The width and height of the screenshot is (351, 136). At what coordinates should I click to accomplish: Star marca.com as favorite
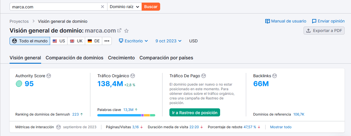[x=126, y=31]
